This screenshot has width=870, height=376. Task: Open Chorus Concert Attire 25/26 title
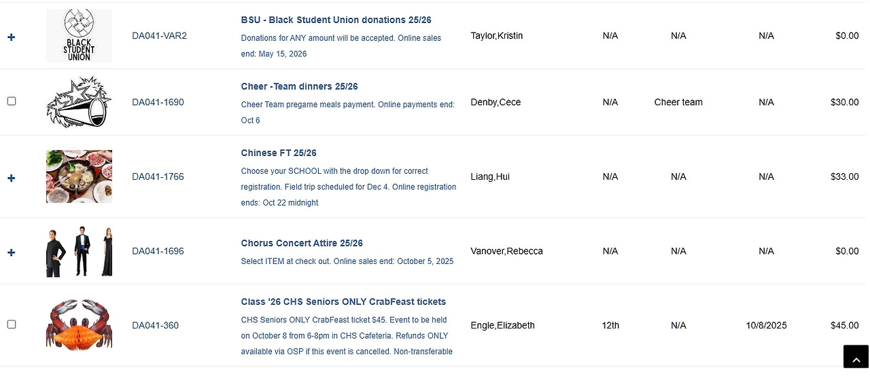(x=302, y=243)
